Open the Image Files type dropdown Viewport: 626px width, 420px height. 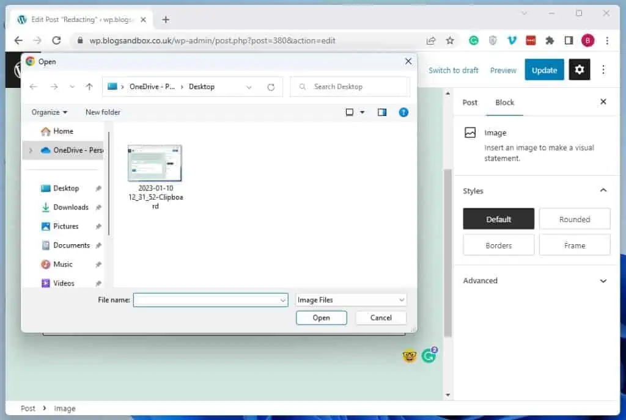350,300
